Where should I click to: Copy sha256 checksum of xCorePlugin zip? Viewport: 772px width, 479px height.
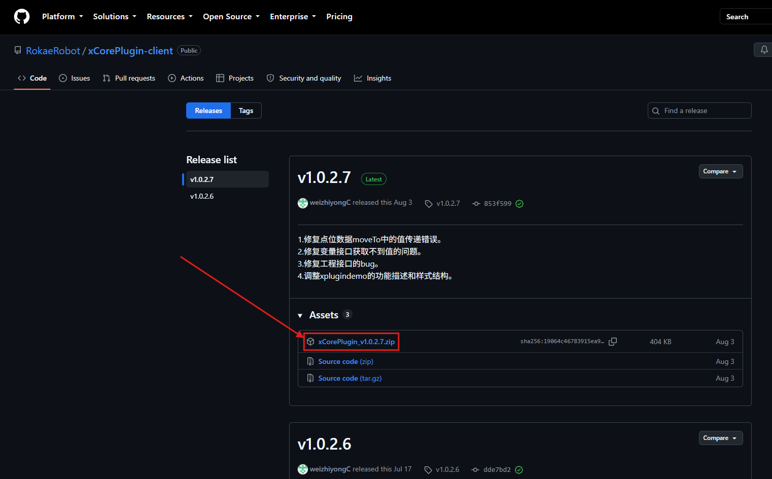point(613,342)
